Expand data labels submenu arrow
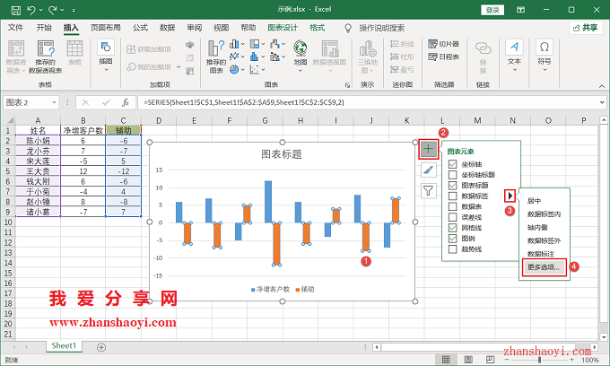Screen dimensions: 610x366 [x=510, y=196]
